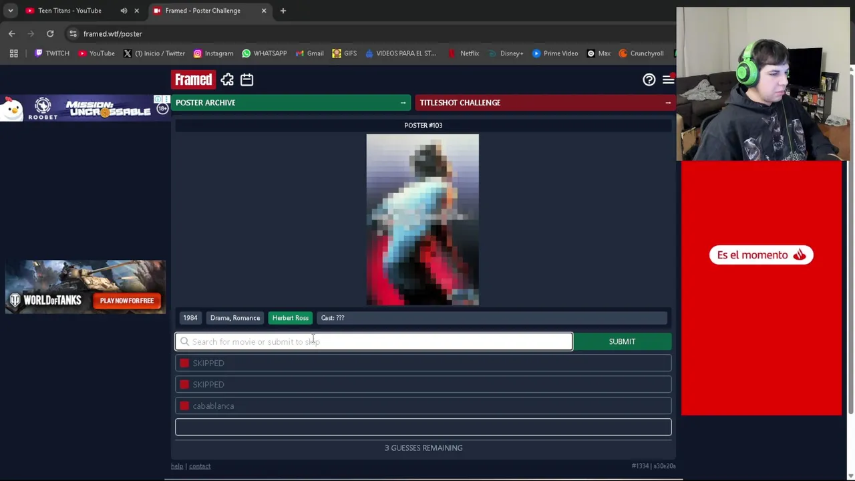Open the Framed logo home link
The image size is (855, 481).
tap(194, 79)
